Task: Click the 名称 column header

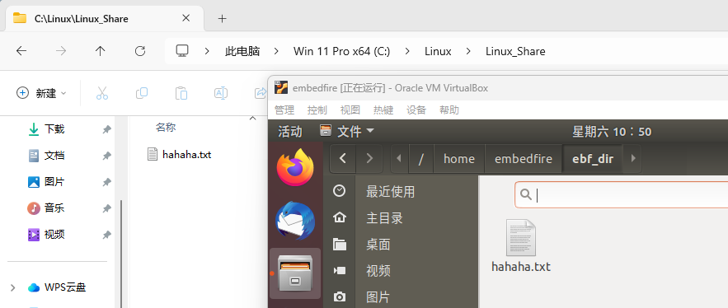Action: coord(165,127)
